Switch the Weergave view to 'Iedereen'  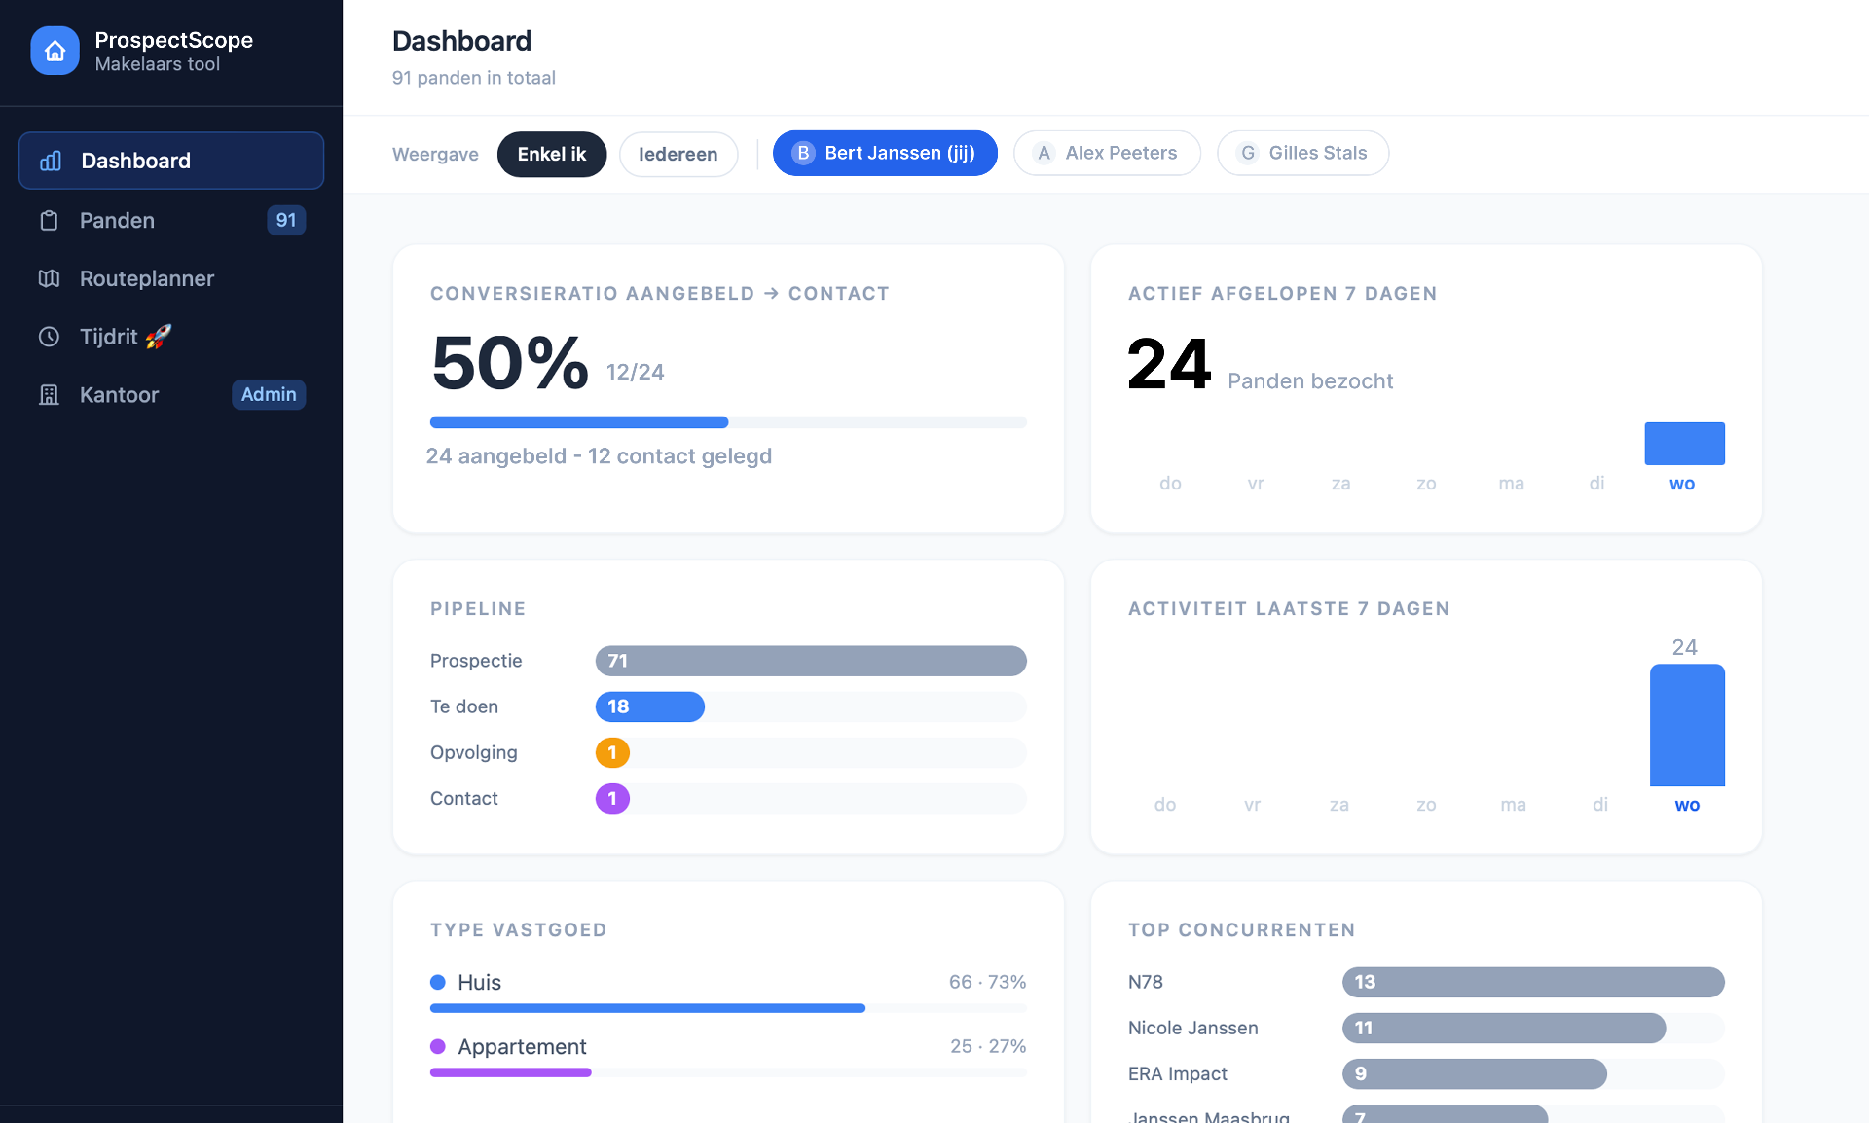coord(678,153)
